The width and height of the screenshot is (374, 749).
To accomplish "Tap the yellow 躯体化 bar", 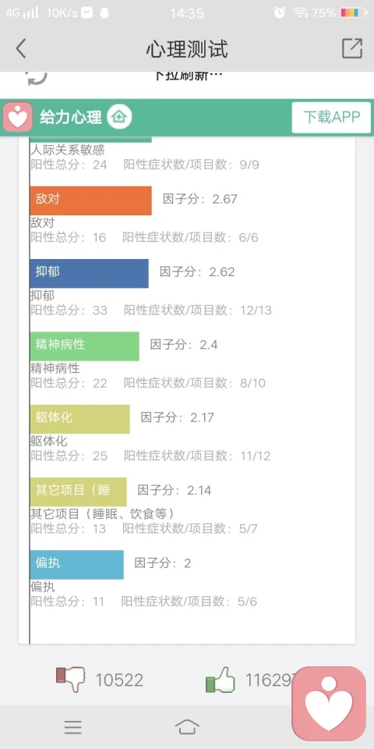I will pos(79,419).
